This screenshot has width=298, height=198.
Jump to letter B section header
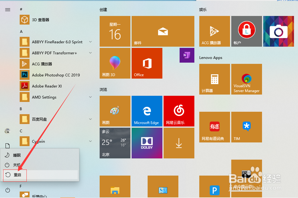click(x=21, y=109)
